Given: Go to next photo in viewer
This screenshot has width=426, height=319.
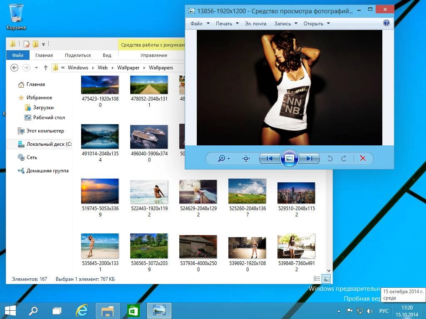Looking at the screenshot, I should tap(309, 158).
